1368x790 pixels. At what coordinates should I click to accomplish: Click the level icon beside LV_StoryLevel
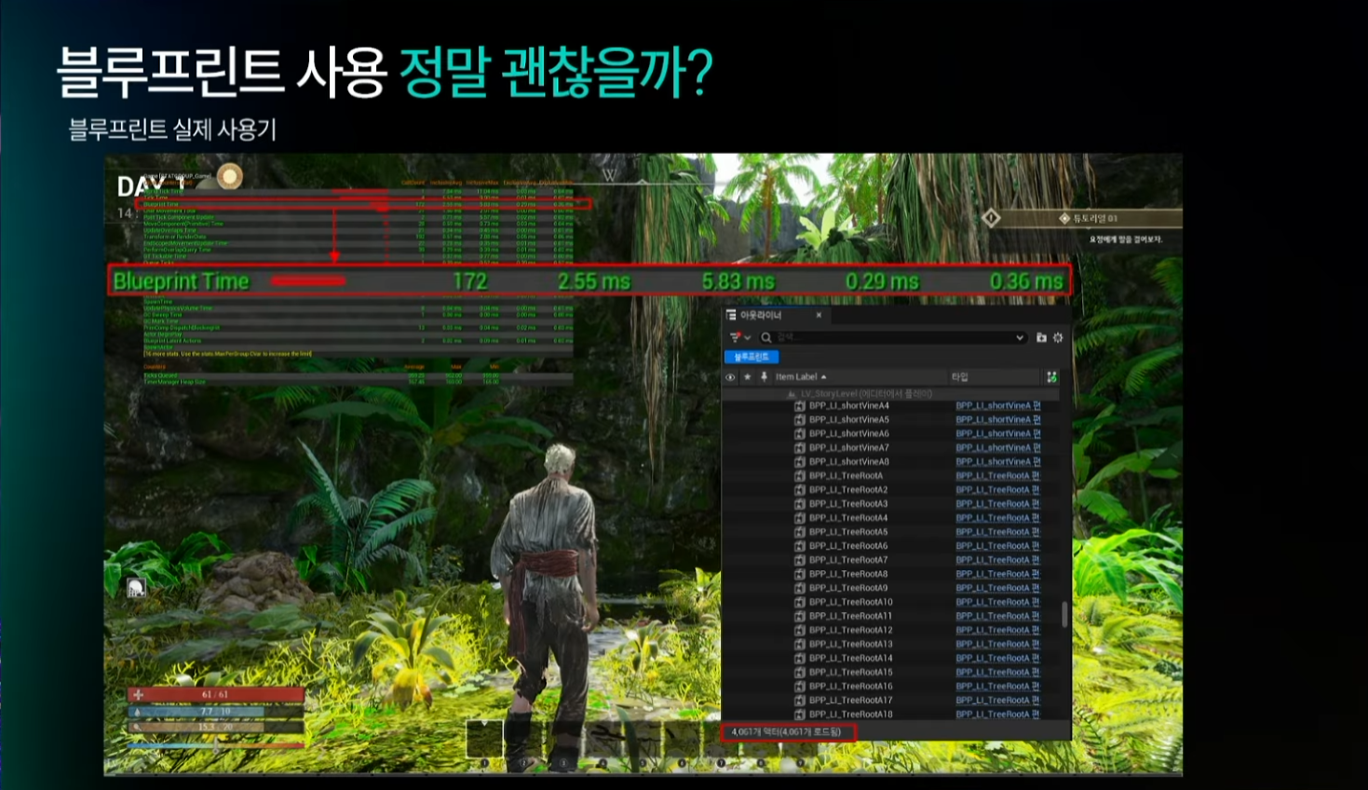coord(792,394)
